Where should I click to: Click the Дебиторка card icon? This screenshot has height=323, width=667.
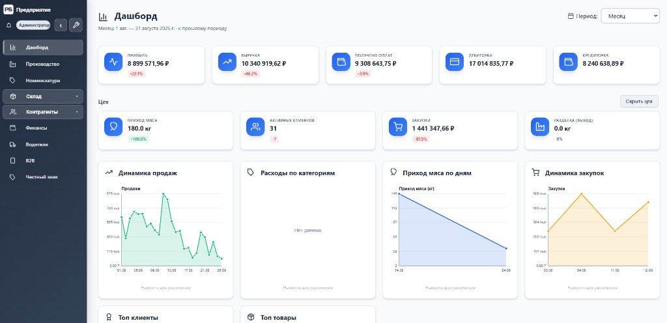pos(454,62)
